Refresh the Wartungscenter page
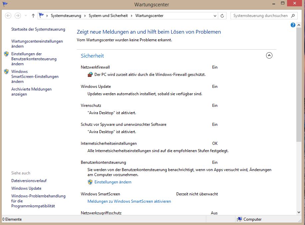The image size is (305, 225). click(x=222, y=16)
